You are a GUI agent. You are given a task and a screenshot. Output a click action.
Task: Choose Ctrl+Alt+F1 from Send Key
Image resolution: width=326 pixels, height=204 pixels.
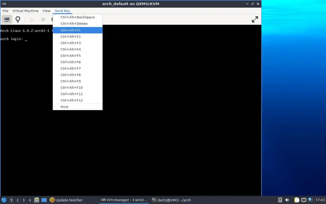pos(78,30)
